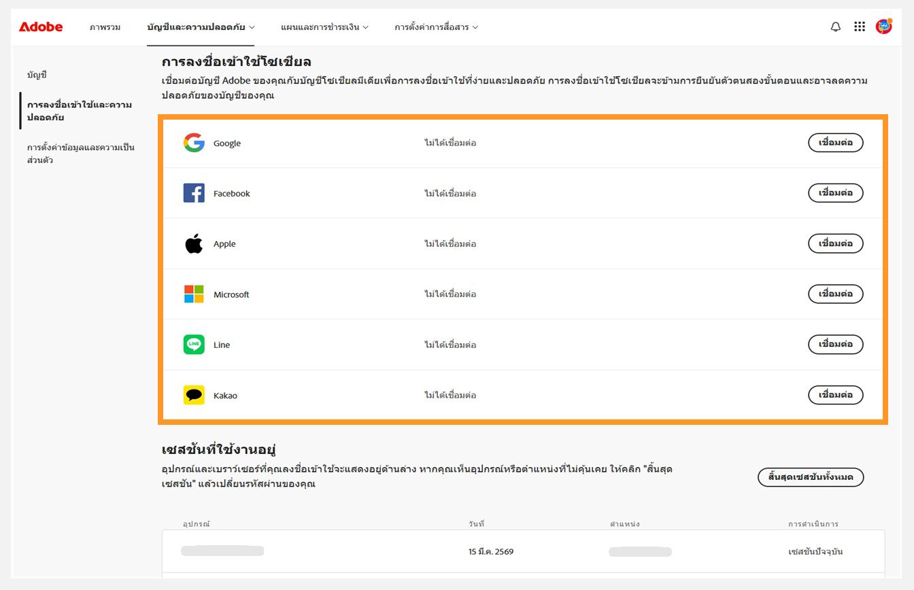Click the Facebook icon in the social list
Screen dimensions: 914x590
193,192
